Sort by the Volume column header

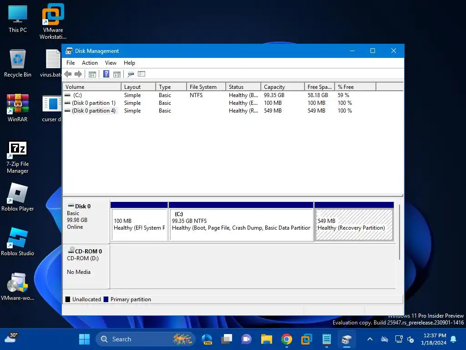92,87
